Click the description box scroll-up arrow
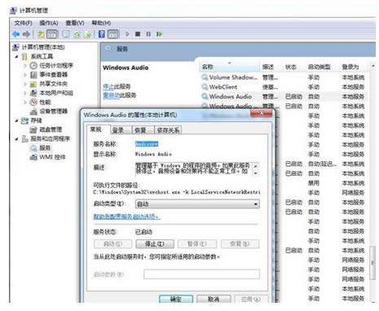Viewport: 379px width, 311px height. 256,165
